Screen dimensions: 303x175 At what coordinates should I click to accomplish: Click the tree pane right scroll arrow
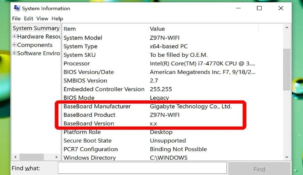click(56, 157)
